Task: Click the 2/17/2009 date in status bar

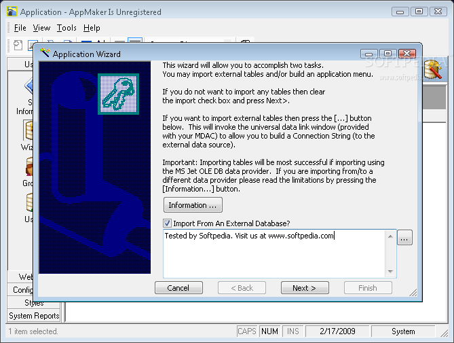Action: click(337, 331)
